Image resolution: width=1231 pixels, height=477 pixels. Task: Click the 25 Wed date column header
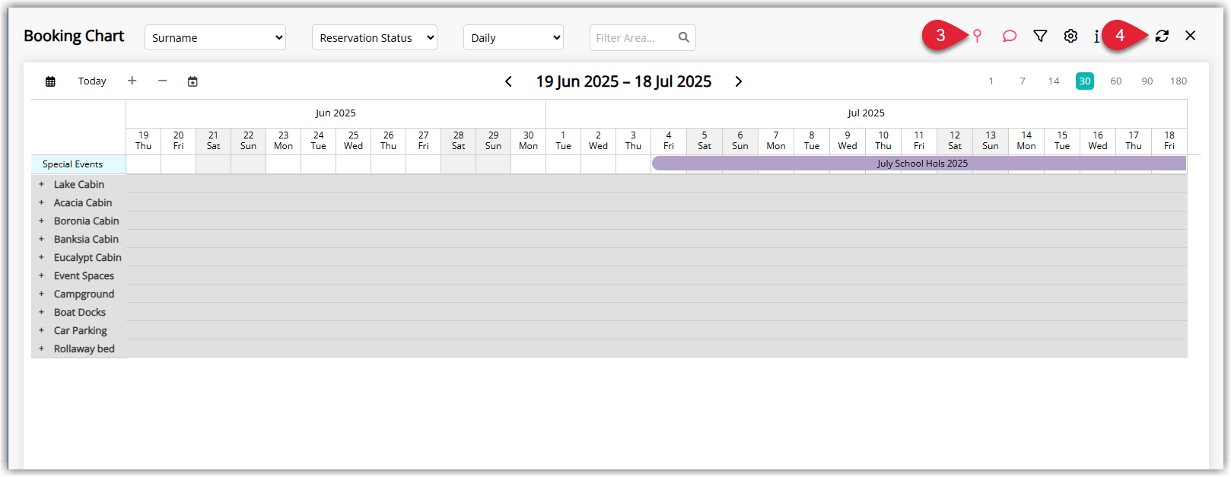pos(353,141)
